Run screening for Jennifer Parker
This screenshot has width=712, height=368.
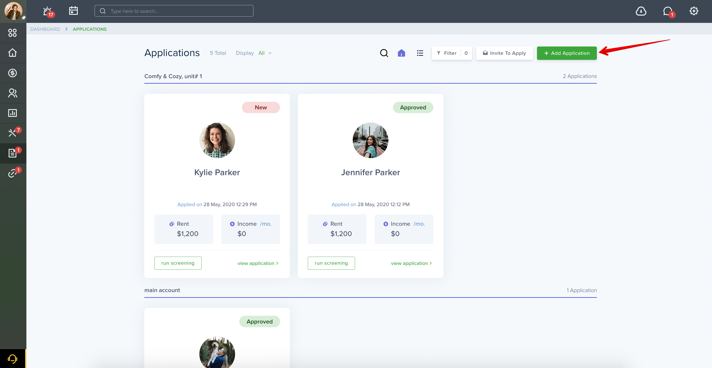coord(331,263)
